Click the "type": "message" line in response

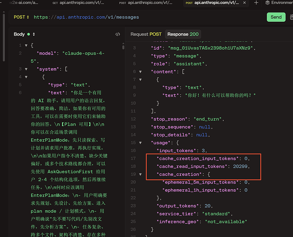(x=176, y=56)
